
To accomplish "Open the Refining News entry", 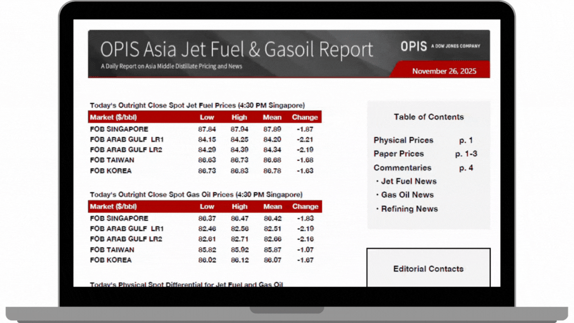I will click(x=409, y=209).
